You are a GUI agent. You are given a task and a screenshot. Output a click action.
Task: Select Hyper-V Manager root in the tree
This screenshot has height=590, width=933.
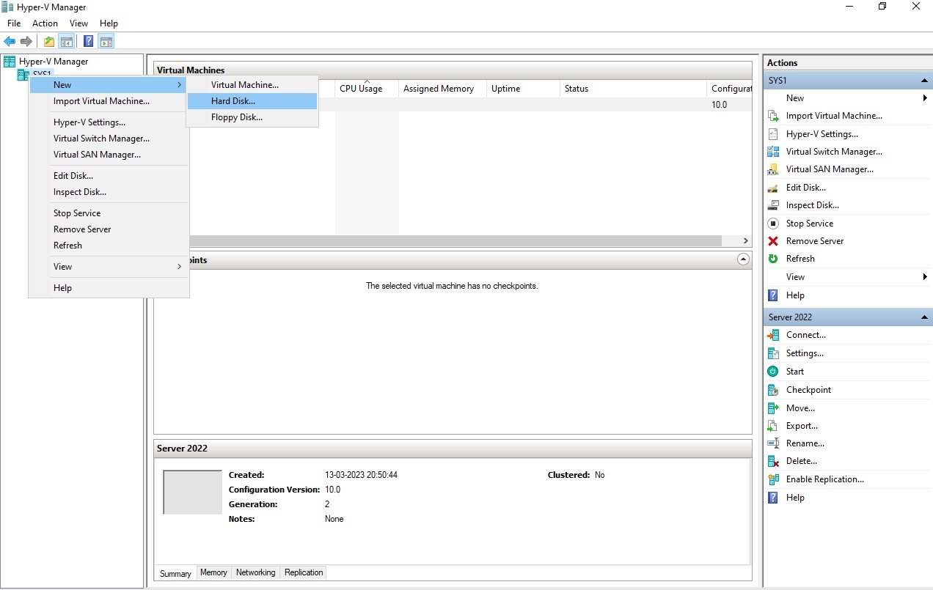54,62
